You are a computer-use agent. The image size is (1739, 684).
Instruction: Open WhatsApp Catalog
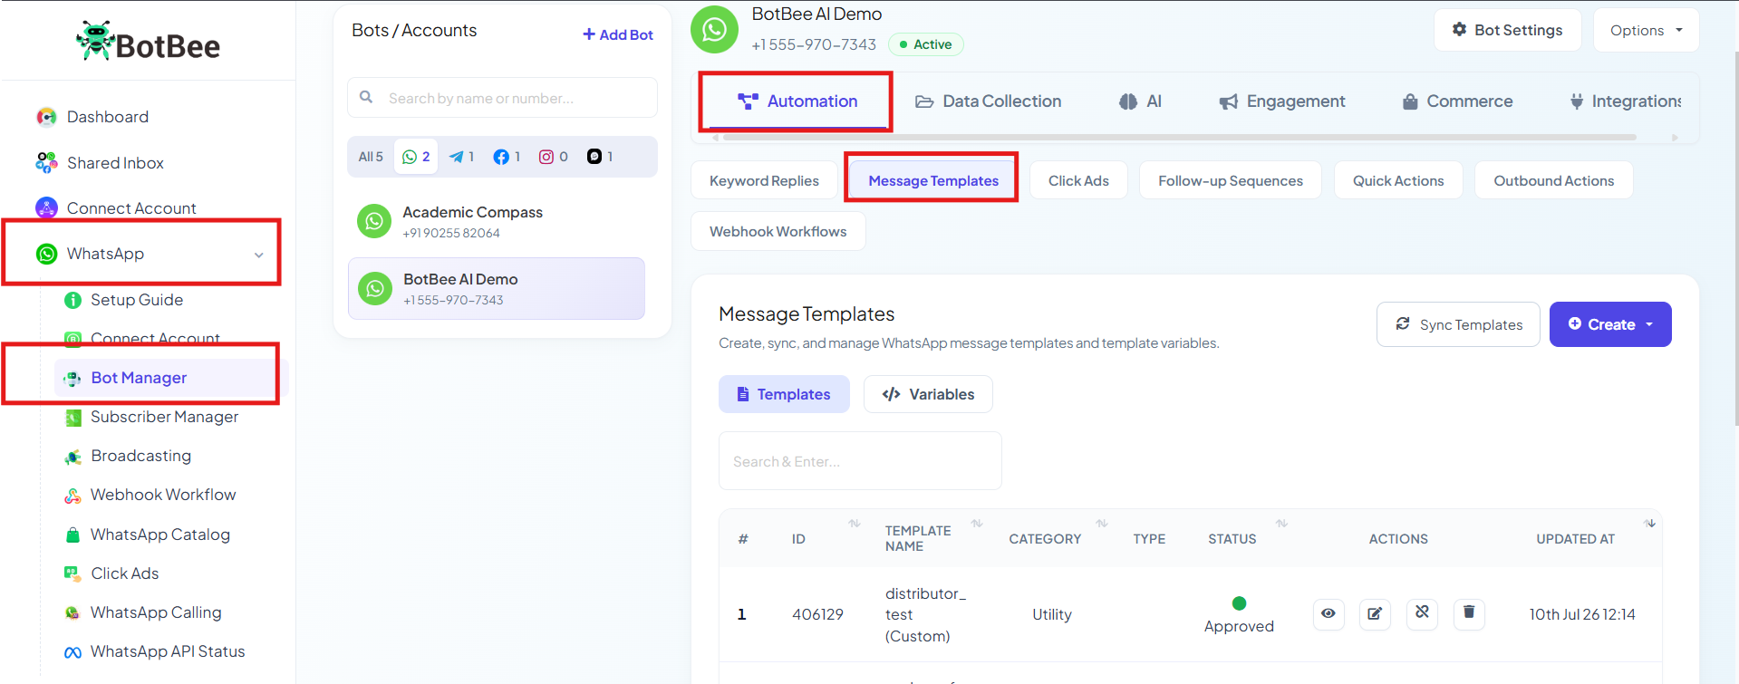point(159,535)
